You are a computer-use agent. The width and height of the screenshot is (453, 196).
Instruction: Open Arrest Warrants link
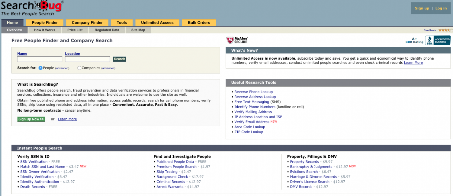click(x=170, y=187)
